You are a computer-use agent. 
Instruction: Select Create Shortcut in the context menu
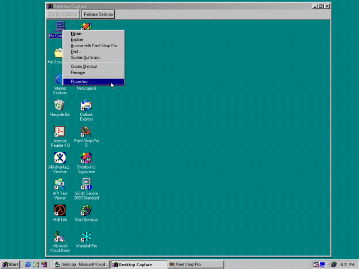tap(84, 67)
